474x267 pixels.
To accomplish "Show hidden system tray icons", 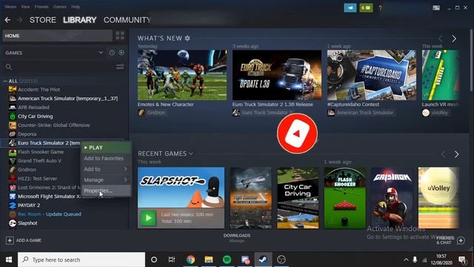I will point(406,260).
